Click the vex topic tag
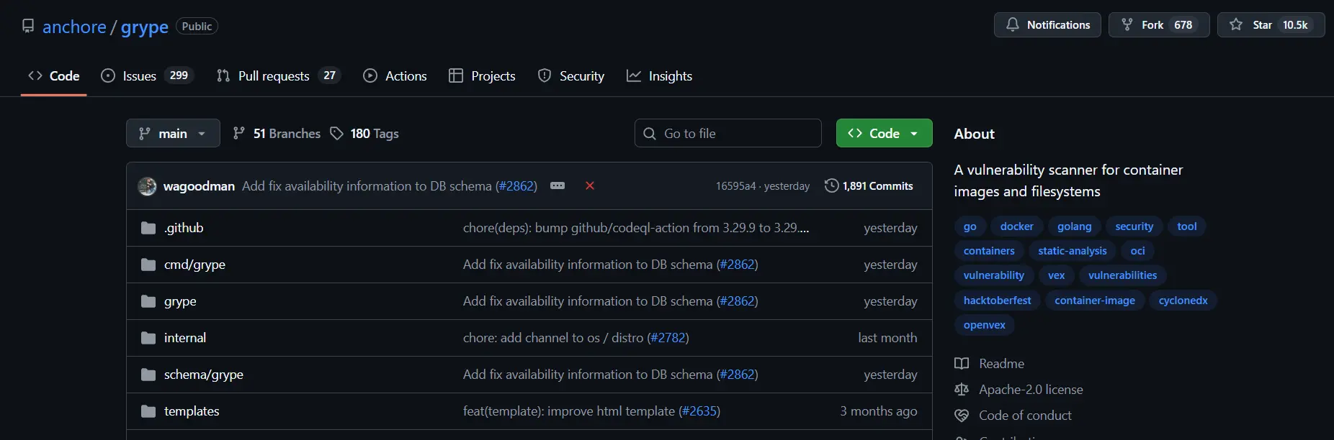Viewport: 1334px width, 440px height. pyautogui.click(x=1057, y=275)
